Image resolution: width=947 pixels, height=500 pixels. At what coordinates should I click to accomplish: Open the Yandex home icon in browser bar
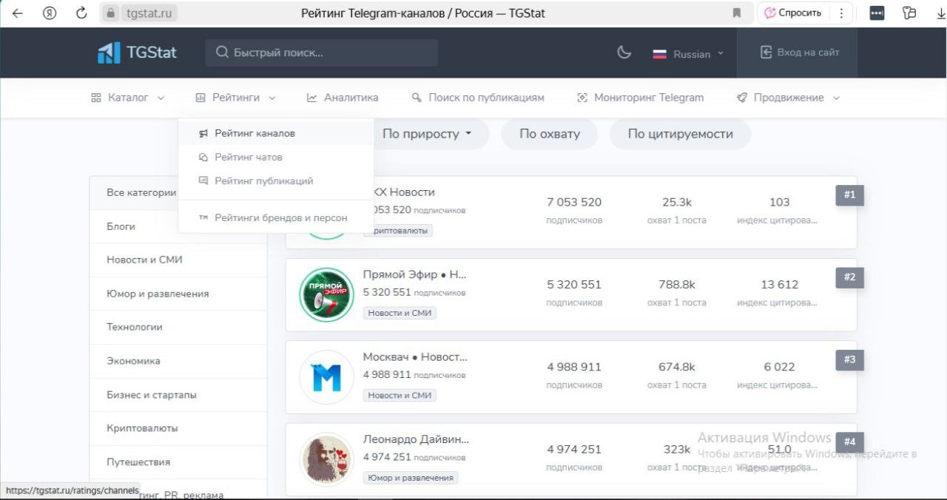(50, 13)
